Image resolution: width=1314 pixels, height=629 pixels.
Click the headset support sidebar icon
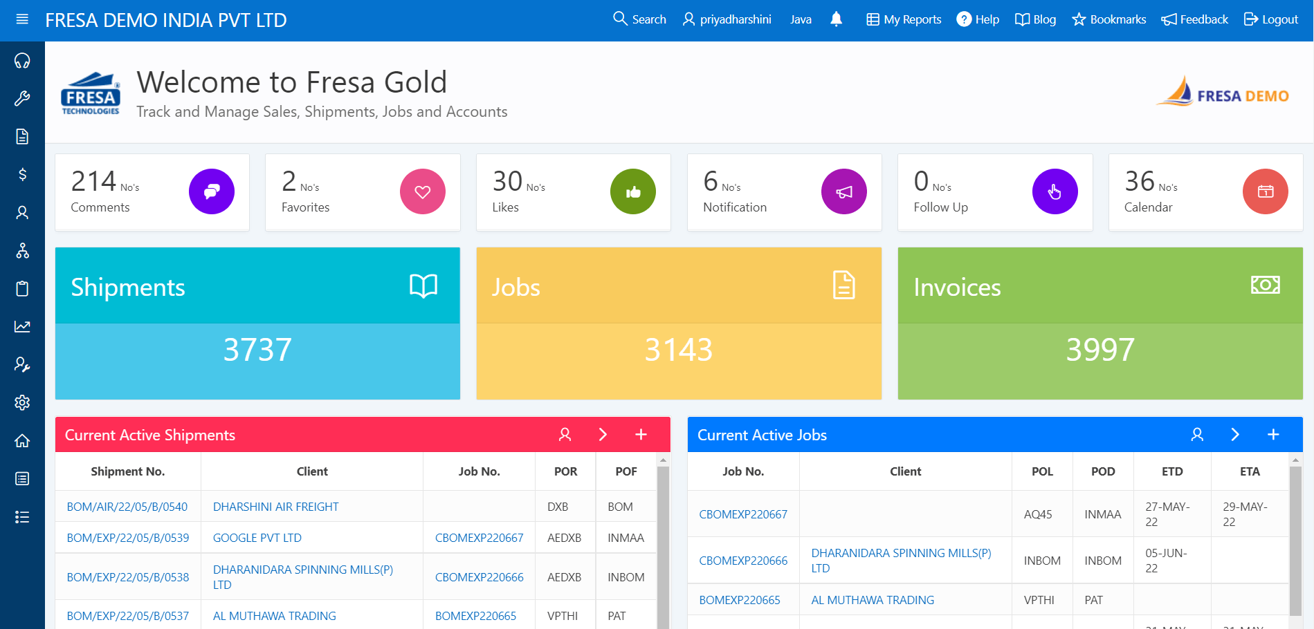(x=22, y=61)
